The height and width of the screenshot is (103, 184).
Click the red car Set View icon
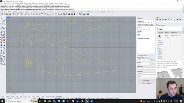48,14
